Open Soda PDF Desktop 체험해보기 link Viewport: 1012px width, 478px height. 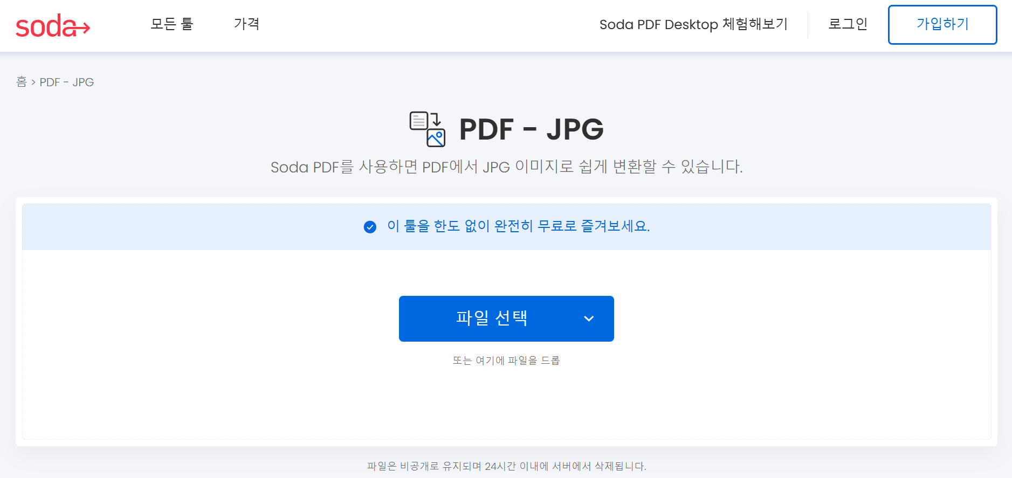(x=693, y=24)
